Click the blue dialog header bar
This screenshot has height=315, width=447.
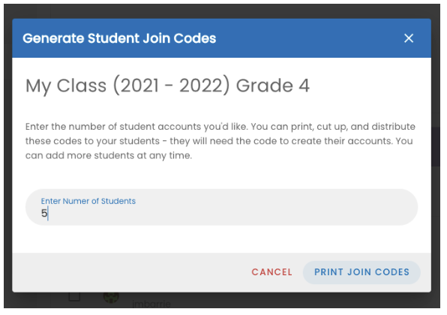221,38
